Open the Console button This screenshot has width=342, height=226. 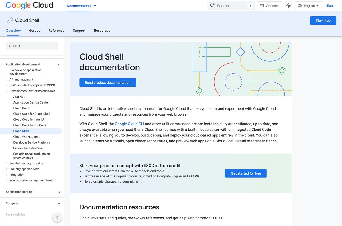[270, 6]
